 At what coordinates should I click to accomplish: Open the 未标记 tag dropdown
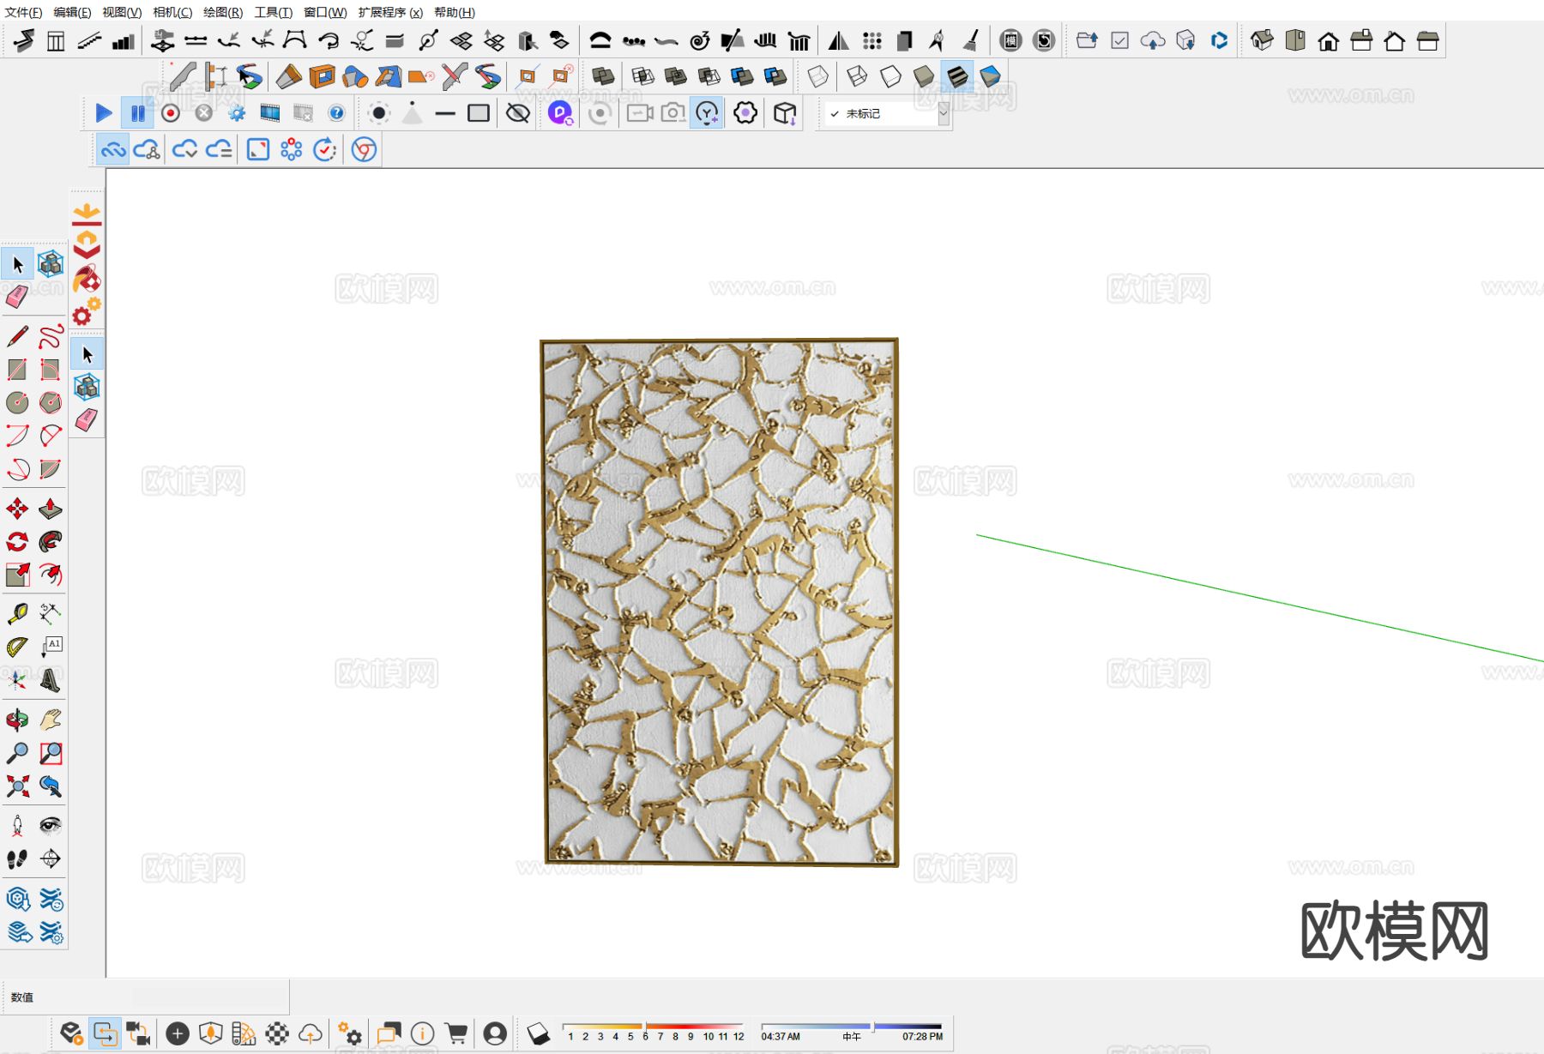943,113
